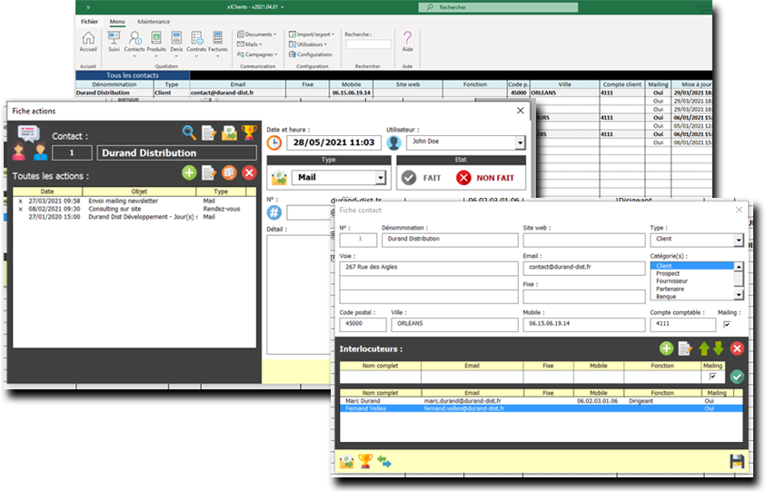Click mail icon in Fiche contact footer
Viewport: 766px width, 491px height.
(x=347, y=461)
